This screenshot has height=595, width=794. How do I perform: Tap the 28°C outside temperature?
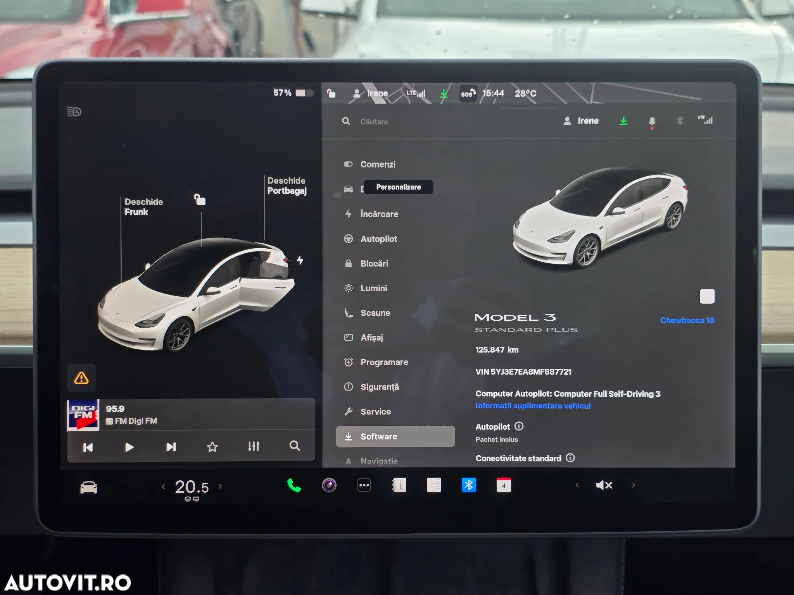(x=525, y=93)
